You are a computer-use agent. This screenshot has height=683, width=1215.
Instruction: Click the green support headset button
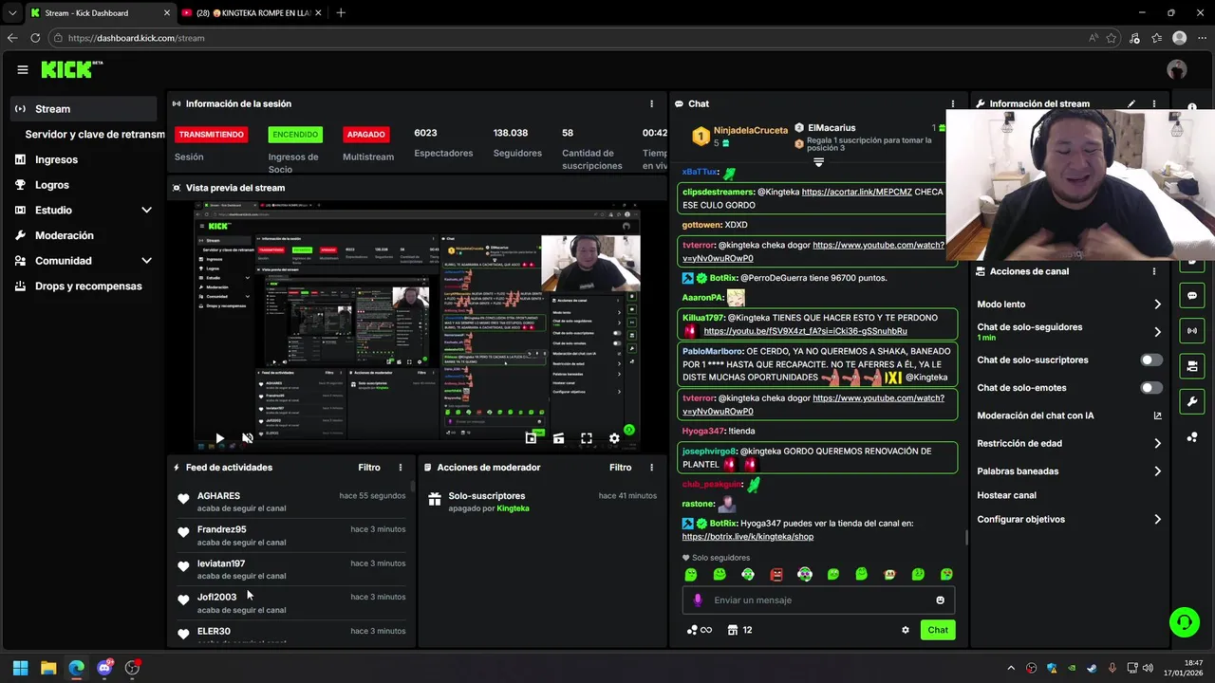pos(1184,622)
